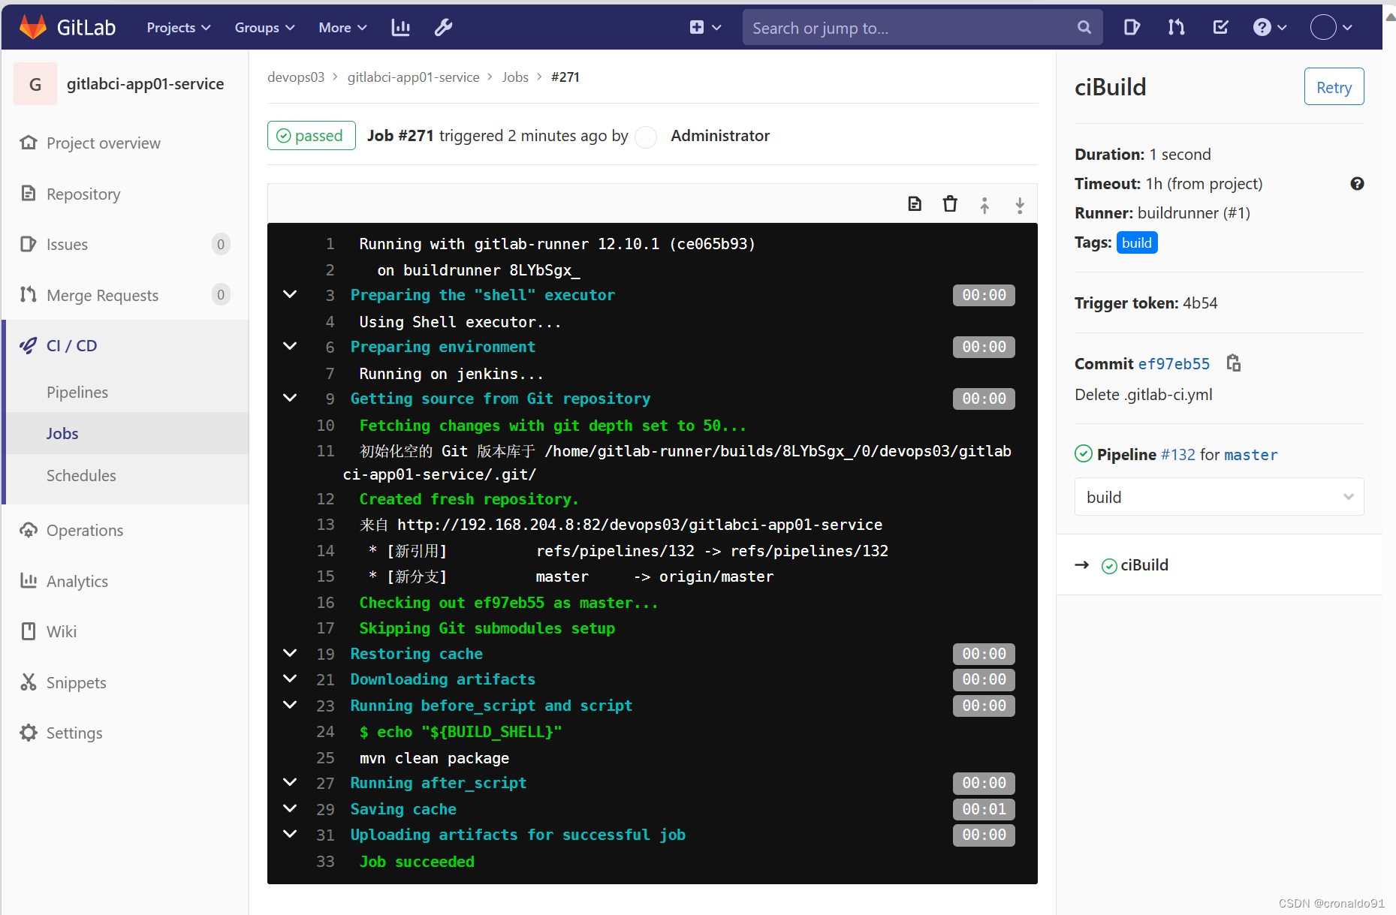This screenshot has width=1396, height=915.
Task: Open the issues icon in the top bar
Action: point(1132,28)
